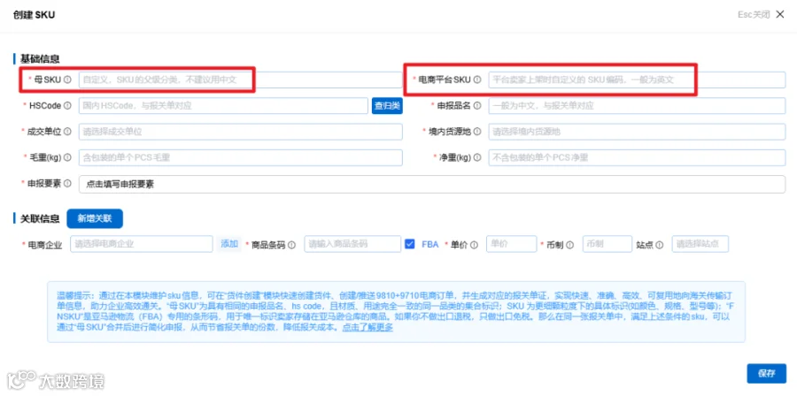
Task: Click info icon next to 母SKU
Action: (x=67, y=80)
